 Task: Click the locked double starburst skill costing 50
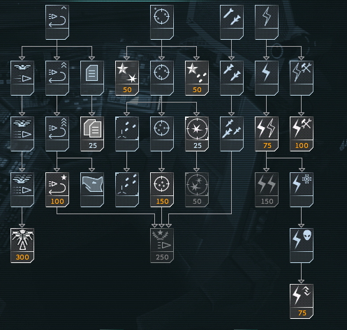click(x=197, y=190)
